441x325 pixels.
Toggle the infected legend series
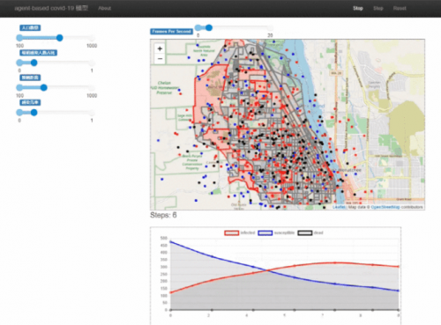(x=240, y=233)
